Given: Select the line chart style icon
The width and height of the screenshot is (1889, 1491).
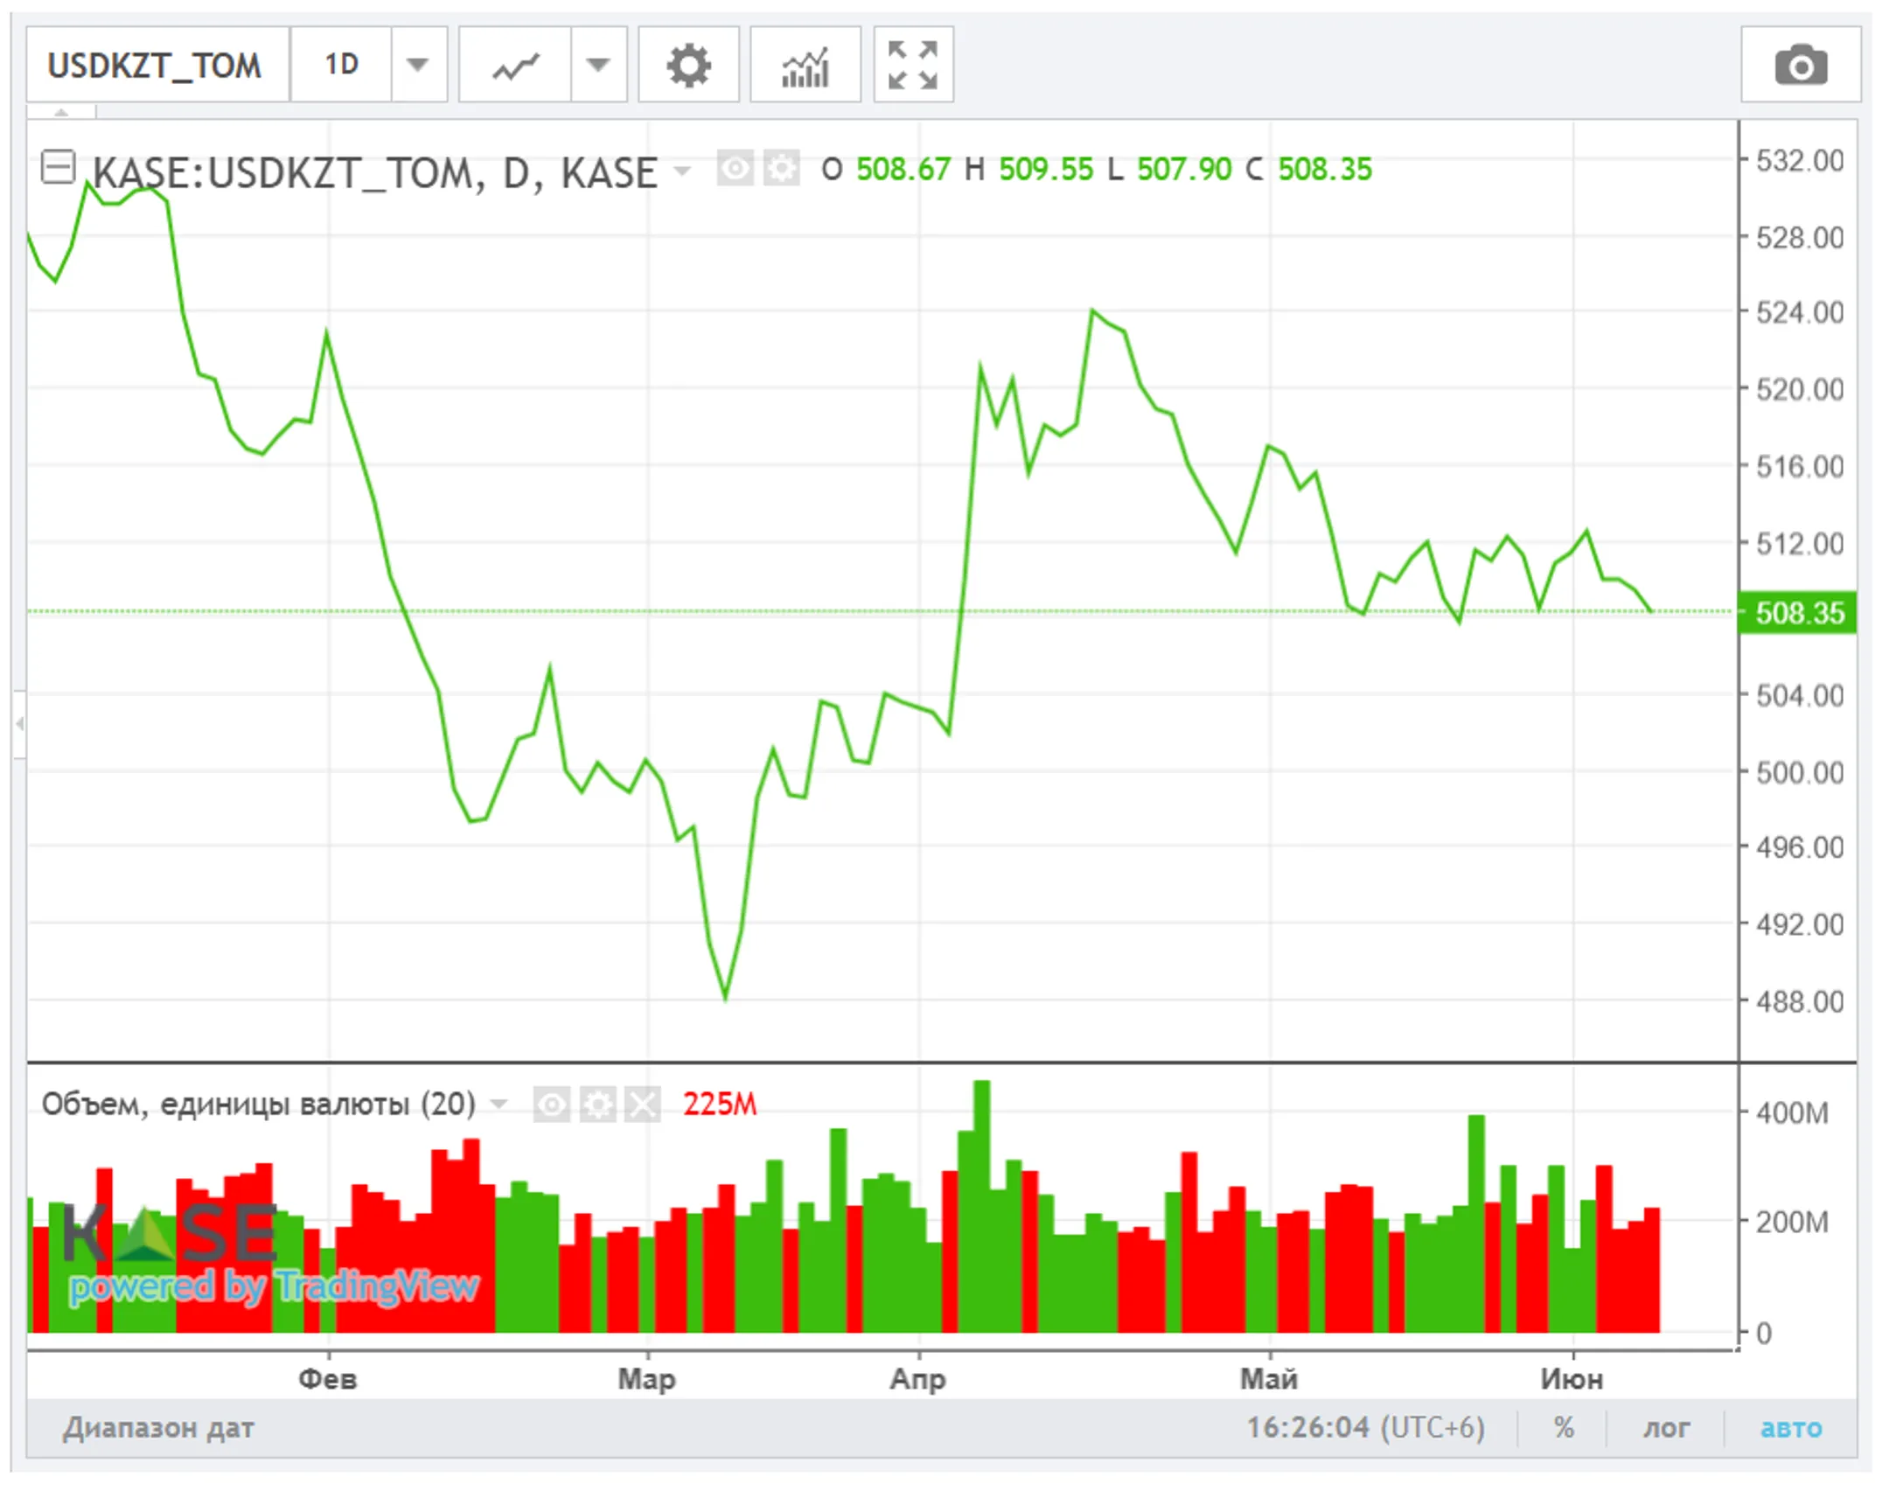Looking at the screenshot, I should click(515, 66).
